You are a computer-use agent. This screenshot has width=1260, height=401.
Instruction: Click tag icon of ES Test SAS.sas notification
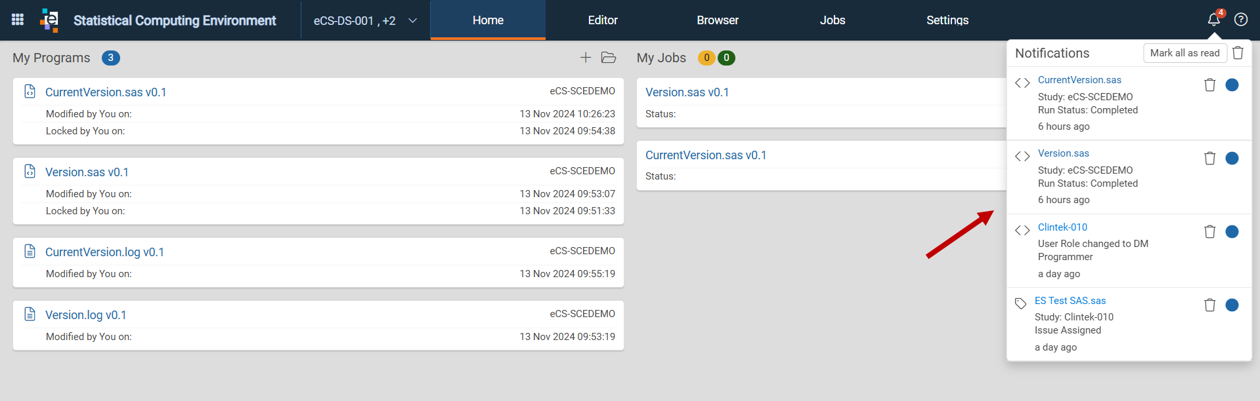point(1020,303)
